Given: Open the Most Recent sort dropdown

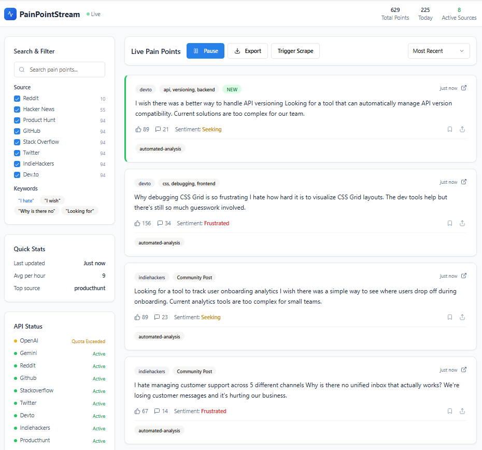Looking at the screenshot, I should (x=438, y=51).
